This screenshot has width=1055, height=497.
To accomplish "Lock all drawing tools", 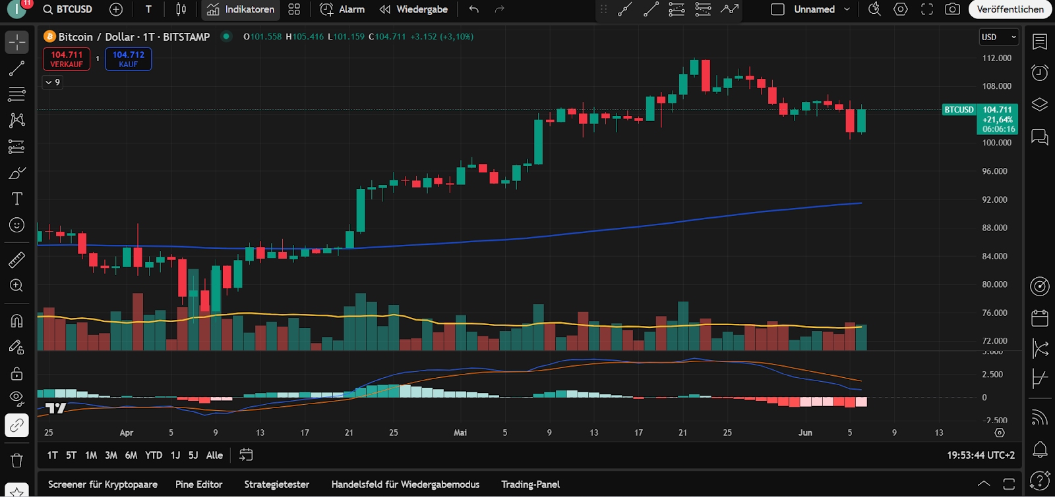I will click(x=17, y=373).
